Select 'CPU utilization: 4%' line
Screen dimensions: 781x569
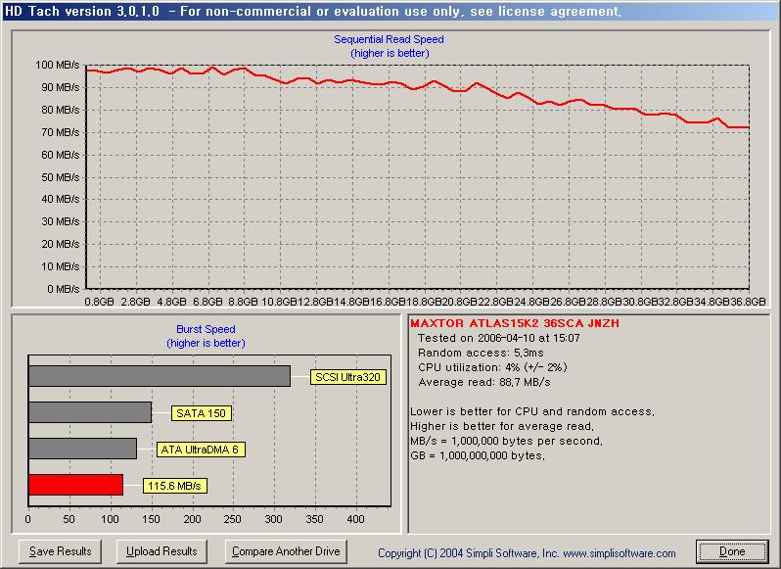tap(492, 367)
